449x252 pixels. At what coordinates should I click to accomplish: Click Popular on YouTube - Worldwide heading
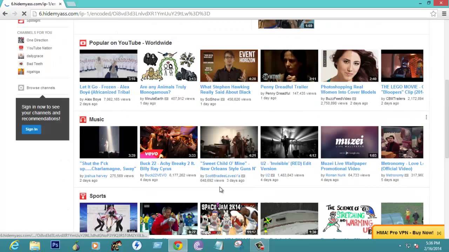(130, 43)
